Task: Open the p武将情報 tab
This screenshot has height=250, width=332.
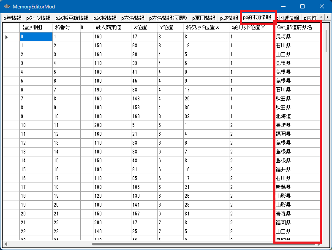Action: point(105,18)
